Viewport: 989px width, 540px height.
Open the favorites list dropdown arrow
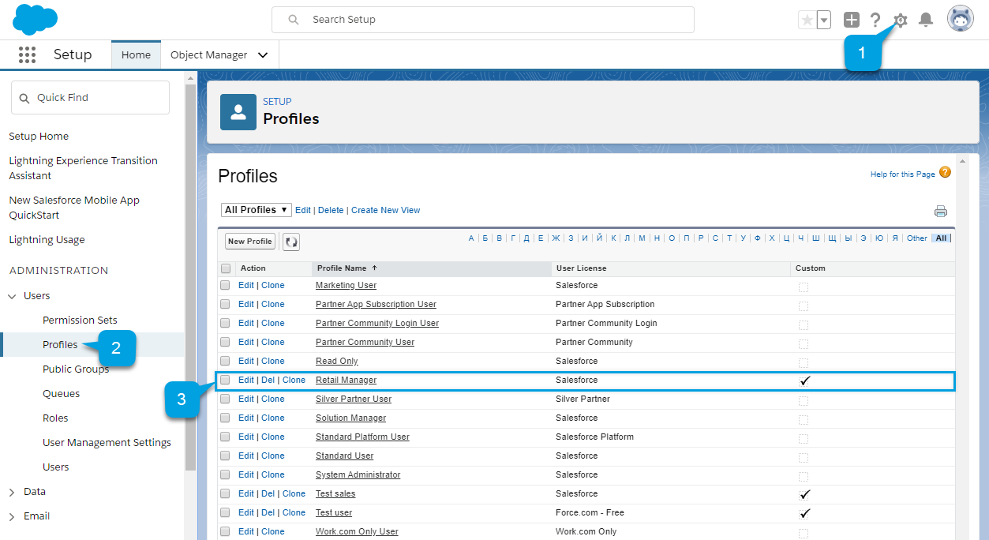click(x=823, y=21)
